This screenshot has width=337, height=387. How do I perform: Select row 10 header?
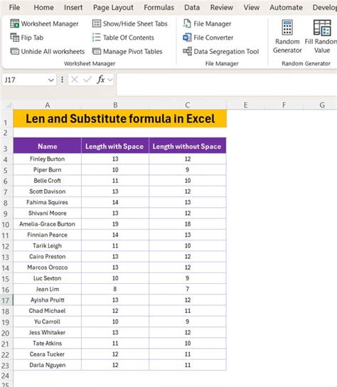click(6, 225)
